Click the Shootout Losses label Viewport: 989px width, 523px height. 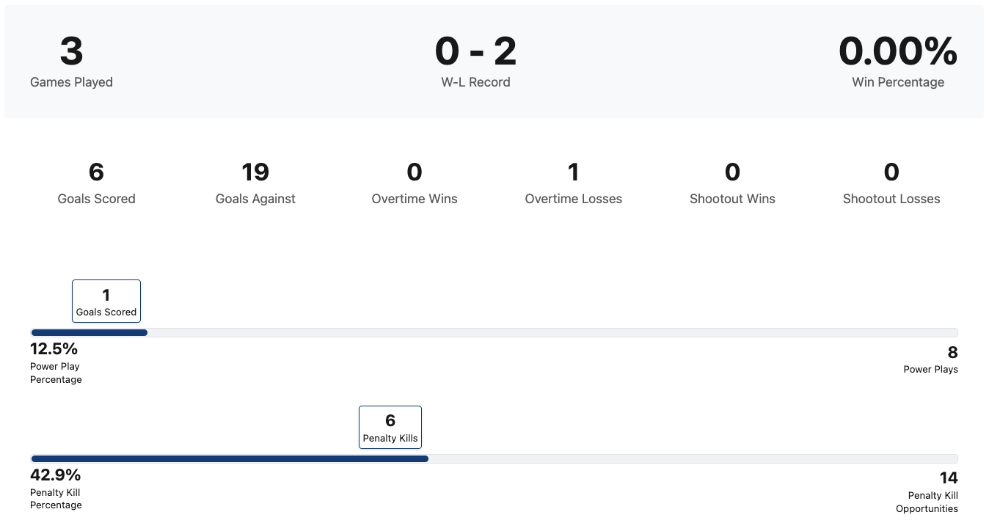point(891,199)
